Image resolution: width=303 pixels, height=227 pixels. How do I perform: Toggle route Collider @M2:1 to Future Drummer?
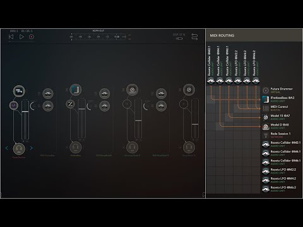[211, 90]
